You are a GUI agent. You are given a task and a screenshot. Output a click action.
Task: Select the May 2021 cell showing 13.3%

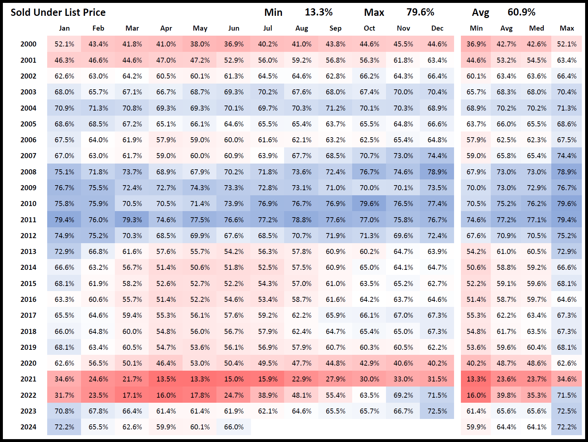coord(200,379)
